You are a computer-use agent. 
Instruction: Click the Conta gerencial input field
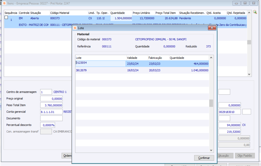click(51, 112)
